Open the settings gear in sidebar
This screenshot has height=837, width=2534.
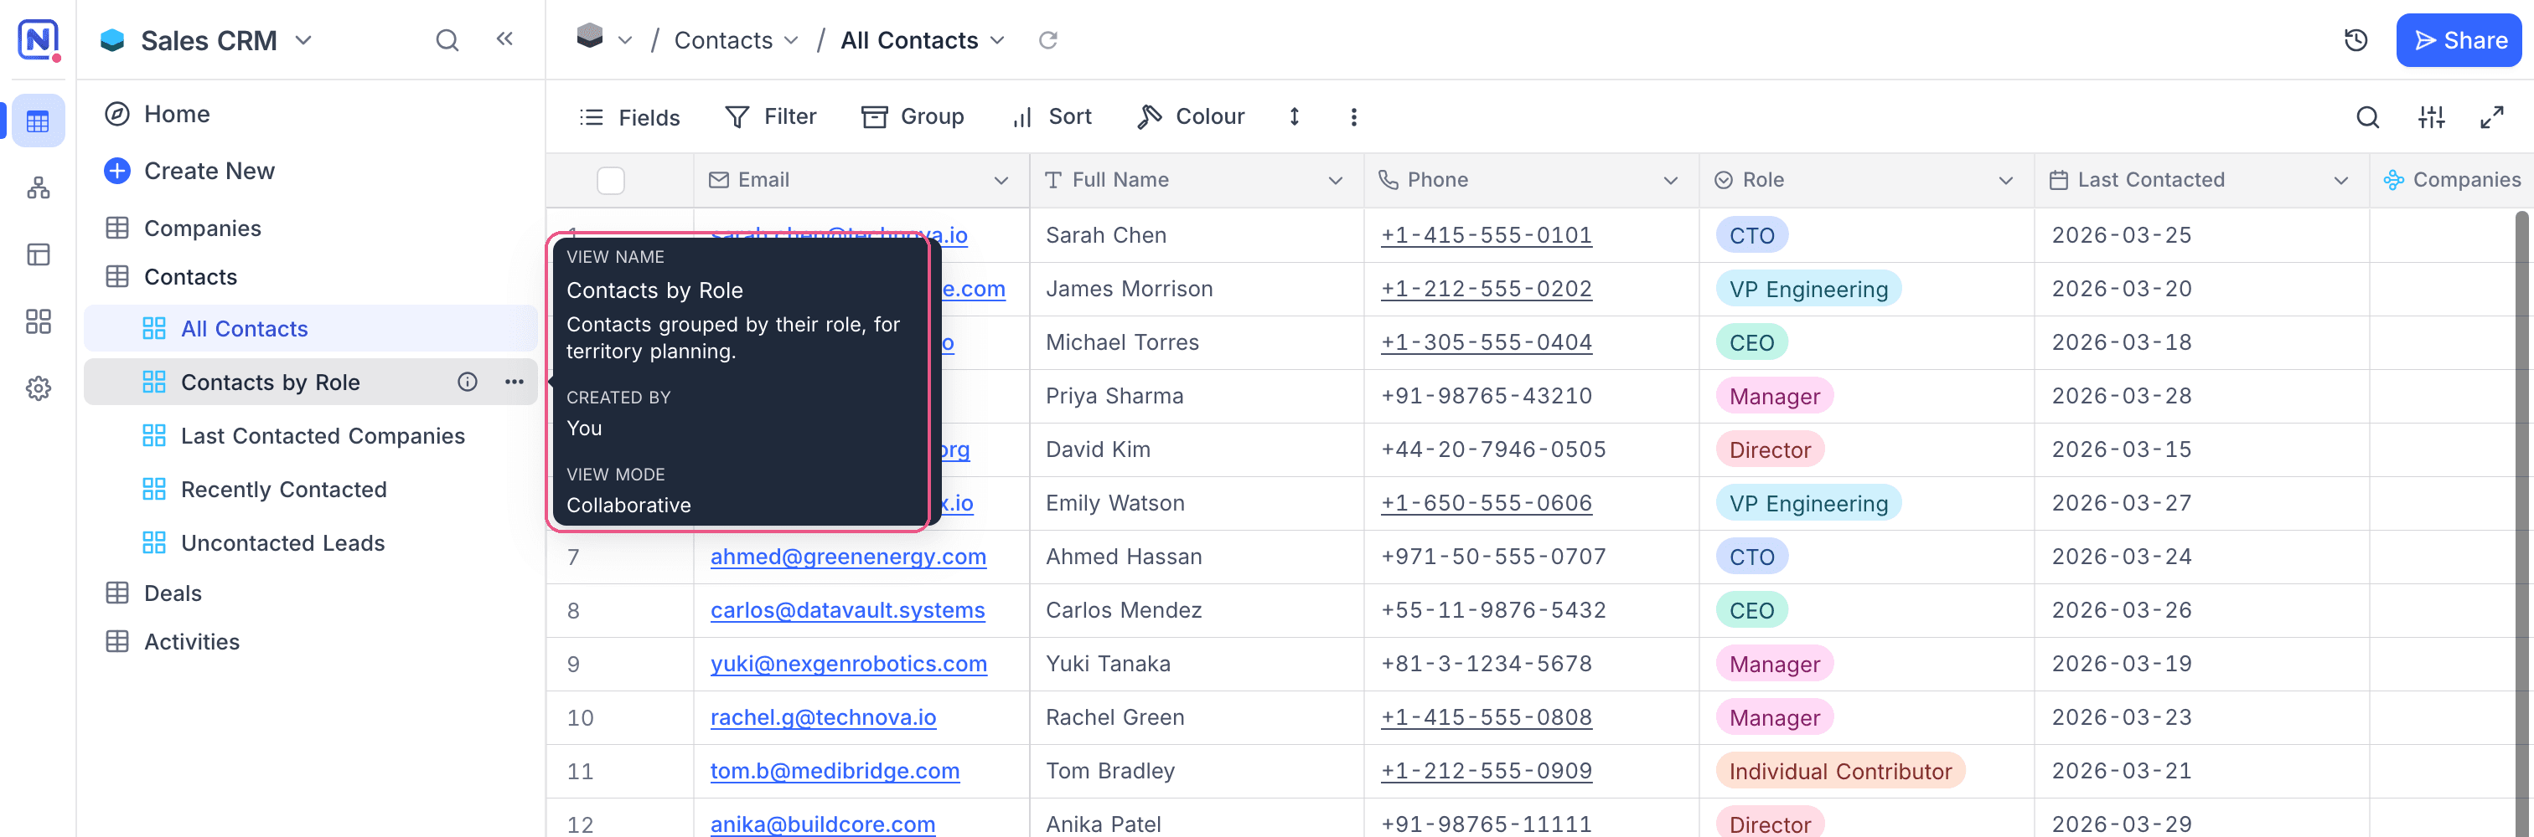[39, 388]
